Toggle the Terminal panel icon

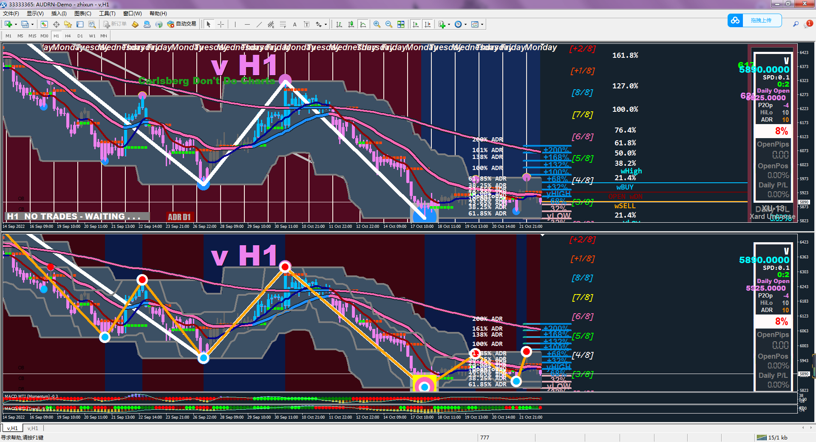point(80,24)
